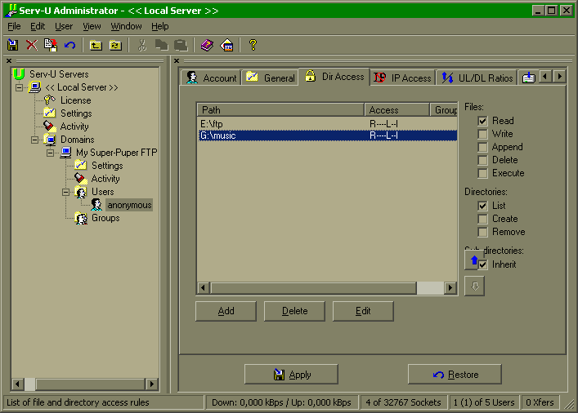Click the Path column header

280,109
